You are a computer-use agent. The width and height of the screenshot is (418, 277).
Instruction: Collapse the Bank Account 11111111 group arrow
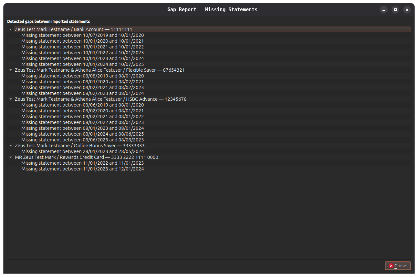click(x=11, y=29)
